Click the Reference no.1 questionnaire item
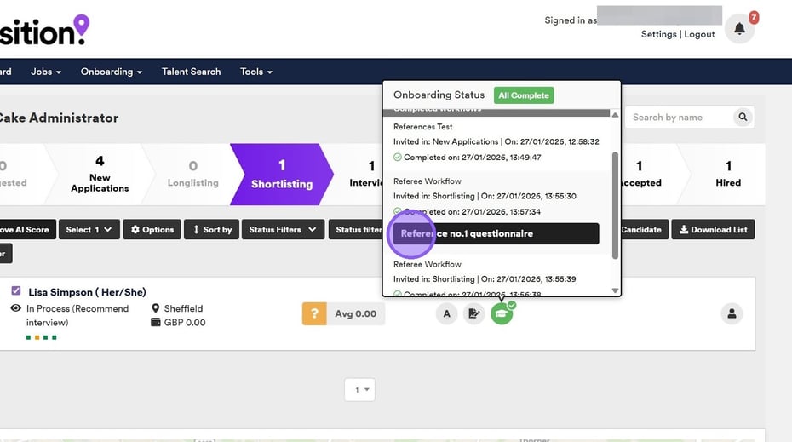 (496, 233)
